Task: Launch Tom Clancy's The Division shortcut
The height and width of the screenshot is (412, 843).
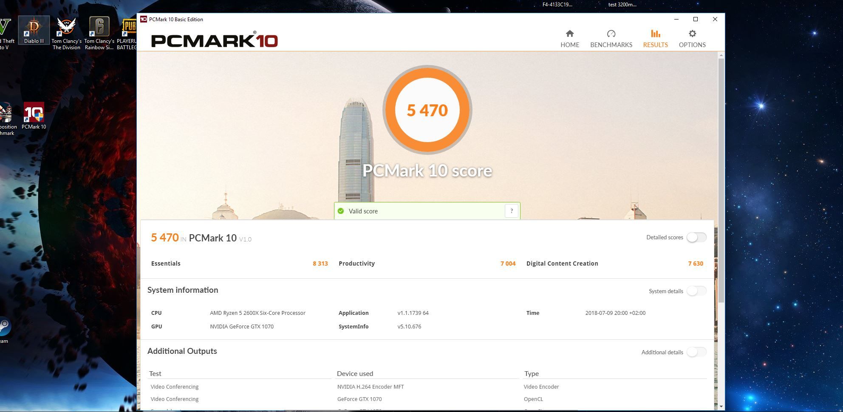Action: pyautogui.click(x=66, y=33)
